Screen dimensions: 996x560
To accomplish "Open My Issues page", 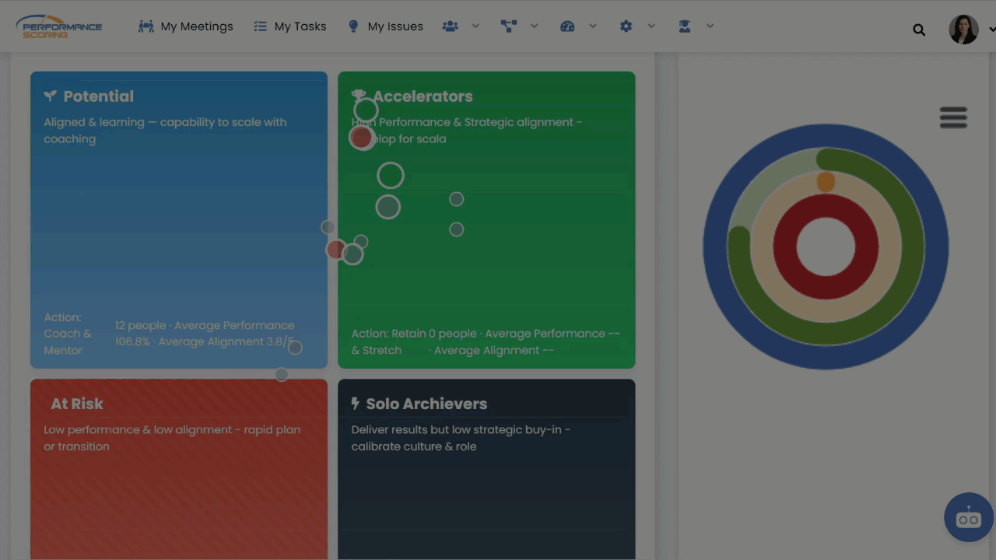I will pyautogui.click(x=386, y=26).
